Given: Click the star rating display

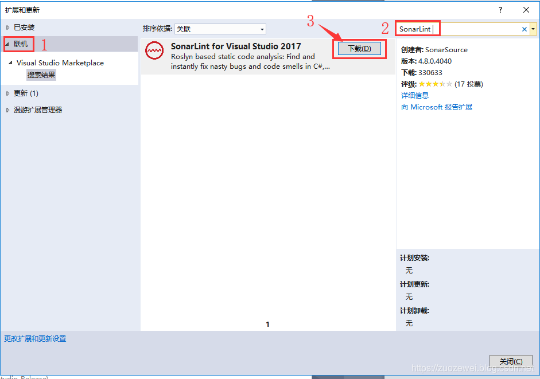Looking at the screenshot, I should pos(436,84).
